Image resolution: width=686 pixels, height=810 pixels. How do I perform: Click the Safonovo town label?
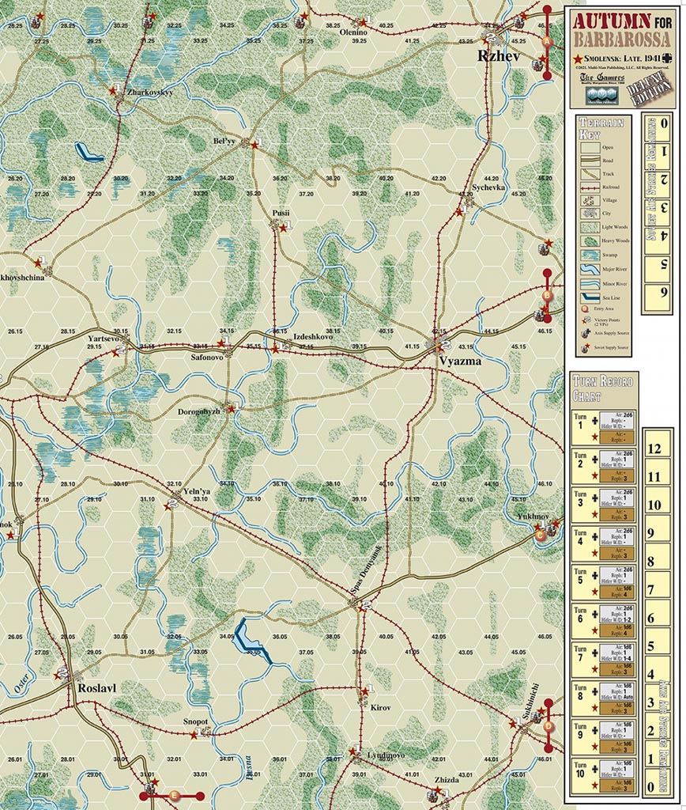[x=206, y=357]
